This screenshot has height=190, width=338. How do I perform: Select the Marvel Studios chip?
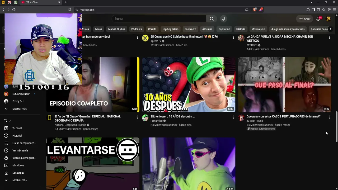(x=116, y=29)
